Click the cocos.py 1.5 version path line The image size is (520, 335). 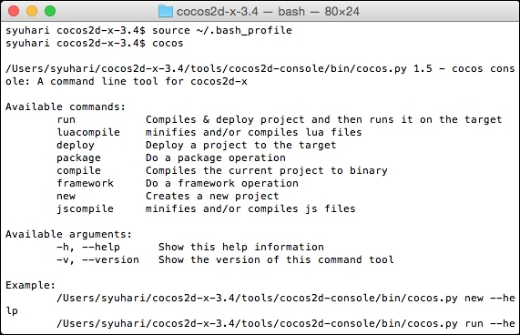[x=260, y=75]
